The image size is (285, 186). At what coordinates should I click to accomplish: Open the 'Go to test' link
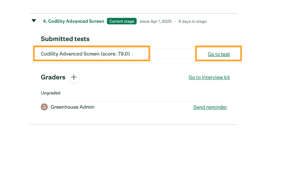point(219,54)
